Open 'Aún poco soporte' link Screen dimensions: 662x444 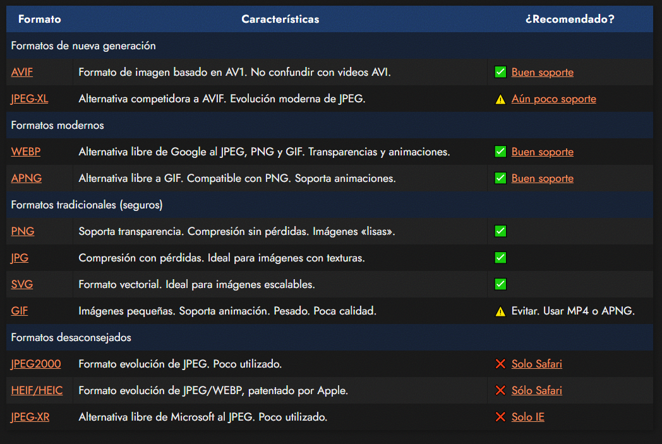coord(553,99)
